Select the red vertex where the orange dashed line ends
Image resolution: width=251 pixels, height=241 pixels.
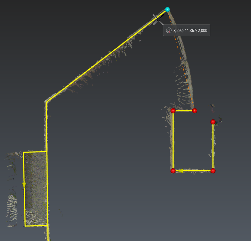click(194, 111)
